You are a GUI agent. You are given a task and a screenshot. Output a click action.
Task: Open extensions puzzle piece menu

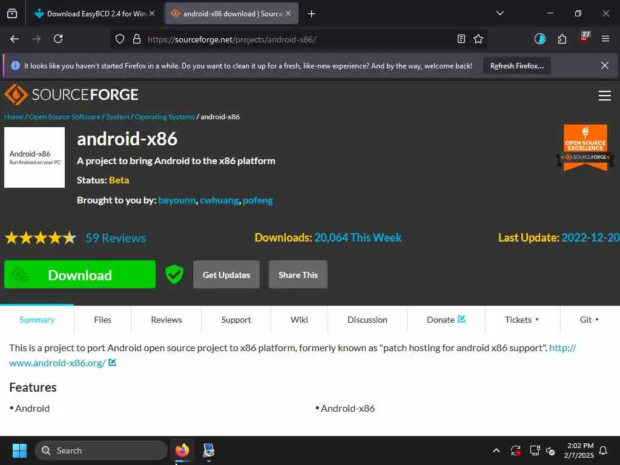pyautogui.click(x=562, y=39)
